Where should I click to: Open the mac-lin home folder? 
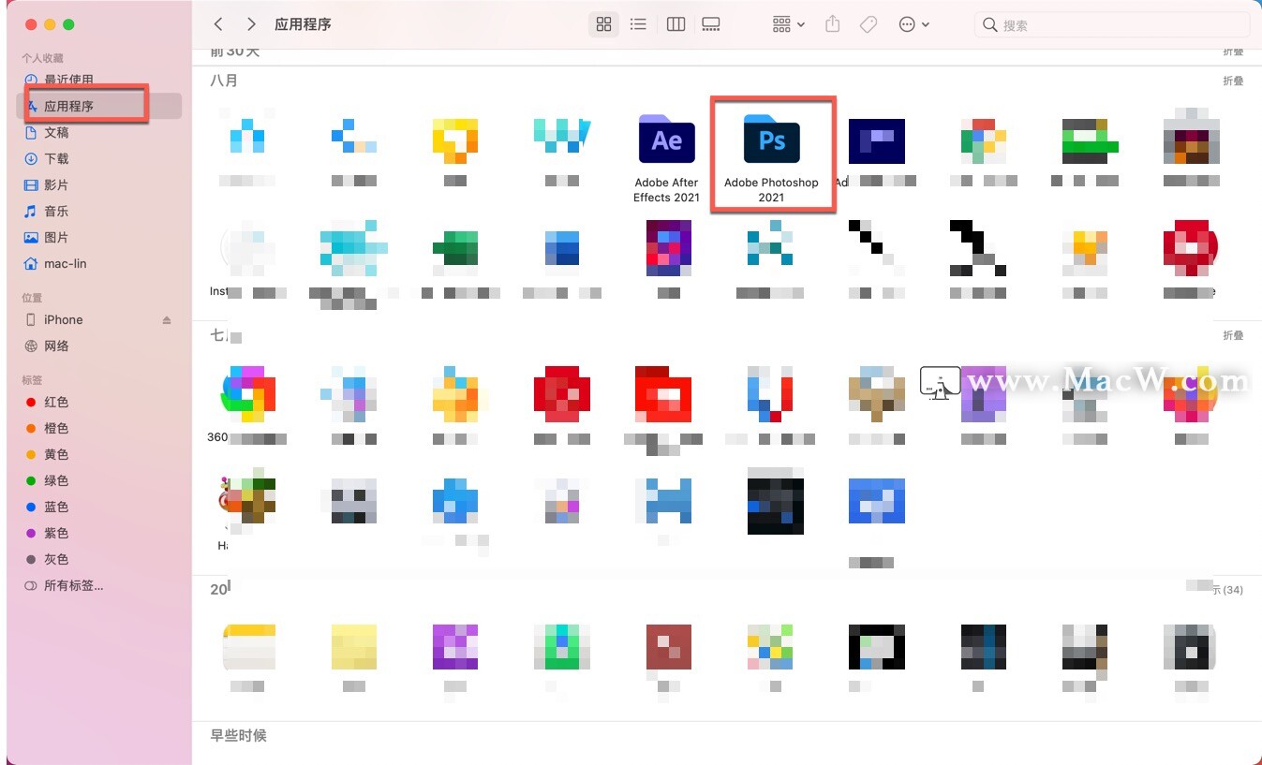point(65,264)
